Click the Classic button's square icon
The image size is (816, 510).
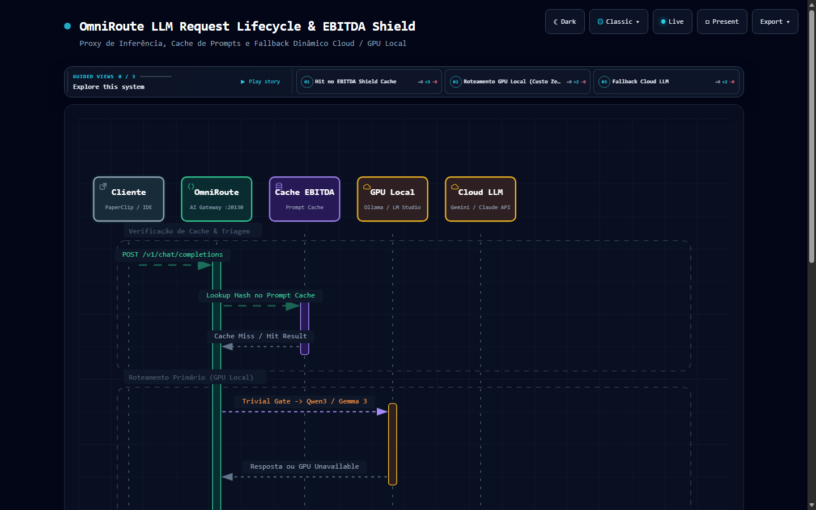coord(601,22)
